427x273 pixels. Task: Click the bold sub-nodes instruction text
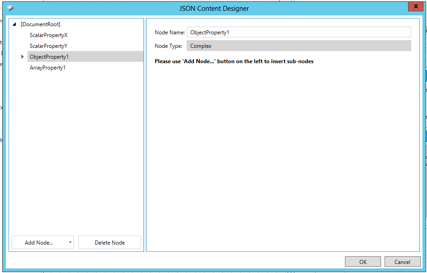tap(234, 61)
